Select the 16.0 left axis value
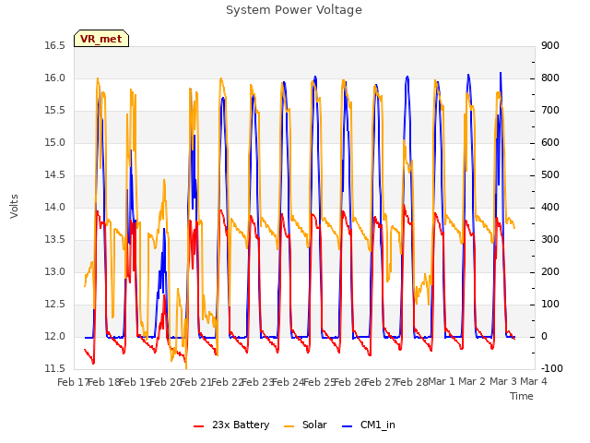This screenshot has height=443, width=590. point(55,78)
